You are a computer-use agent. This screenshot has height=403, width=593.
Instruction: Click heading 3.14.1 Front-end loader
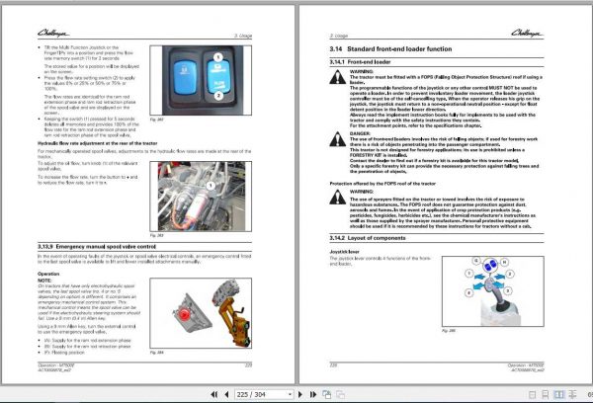[x=360, y=62]
